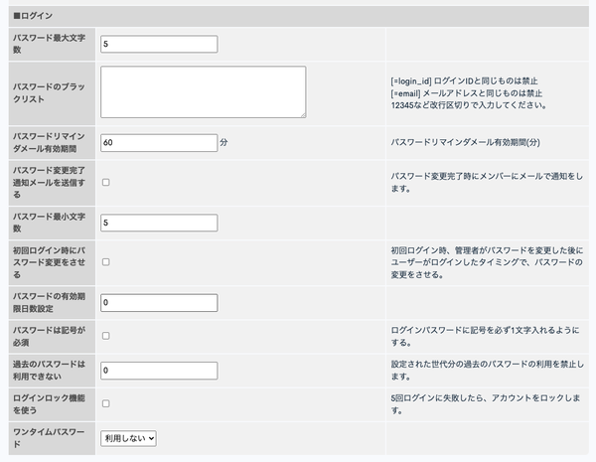Viewport: 596px width, 462px height.
Task: Click the 分 unit label
Action: point(223,143)
